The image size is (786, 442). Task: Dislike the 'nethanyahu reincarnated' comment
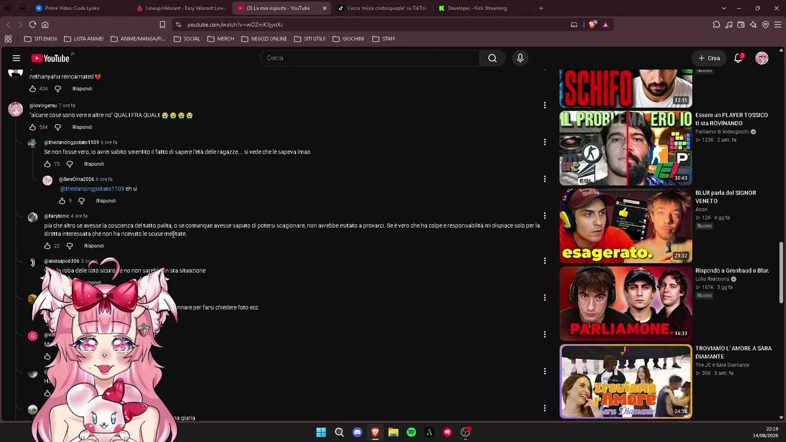click(58, 89)
